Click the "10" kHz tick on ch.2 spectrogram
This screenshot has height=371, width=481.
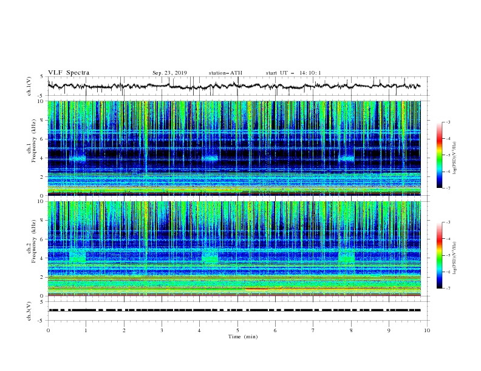pos(41,201)
